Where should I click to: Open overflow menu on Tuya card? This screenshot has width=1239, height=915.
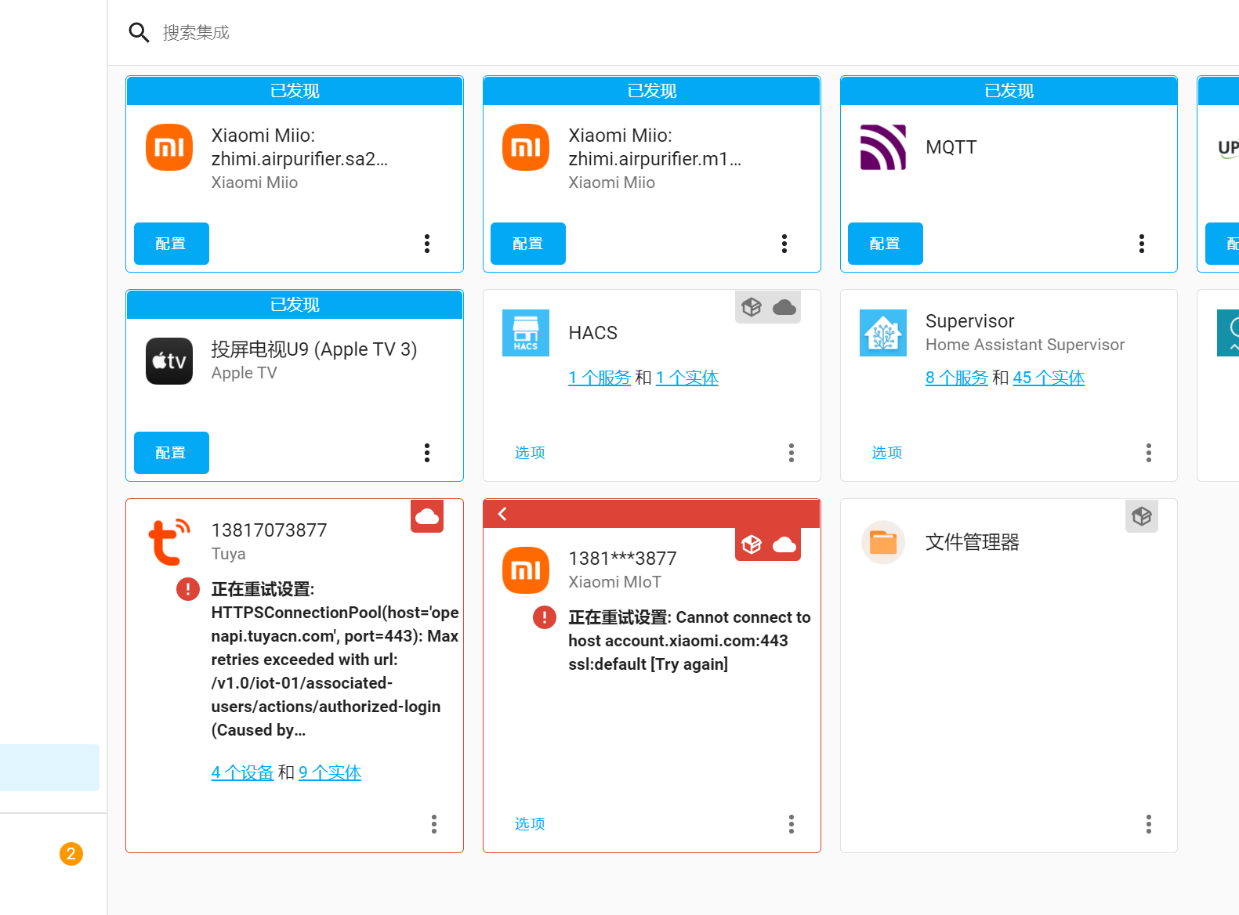click(x=434, y=824)
